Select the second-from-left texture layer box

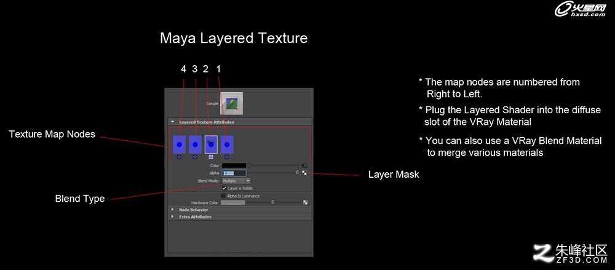(195, 145)
